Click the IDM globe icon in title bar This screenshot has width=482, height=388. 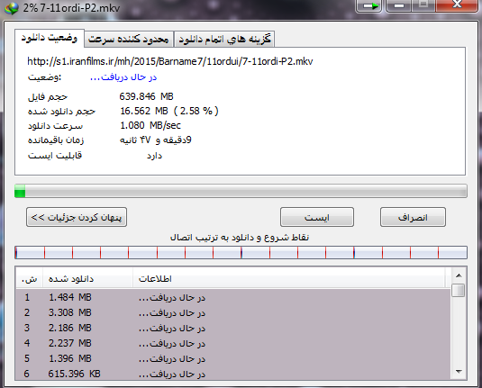(x=12, y=8)
